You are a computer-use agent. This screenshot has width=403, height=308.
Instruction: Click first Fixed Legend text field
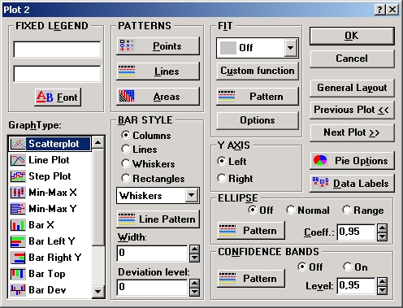point(57,50)
